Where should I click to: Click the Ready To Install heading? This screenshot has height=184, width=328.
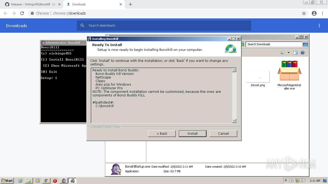tap(107, 45)
